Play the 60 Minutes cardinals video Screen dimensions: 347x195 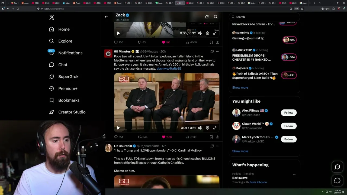point(118,128)
